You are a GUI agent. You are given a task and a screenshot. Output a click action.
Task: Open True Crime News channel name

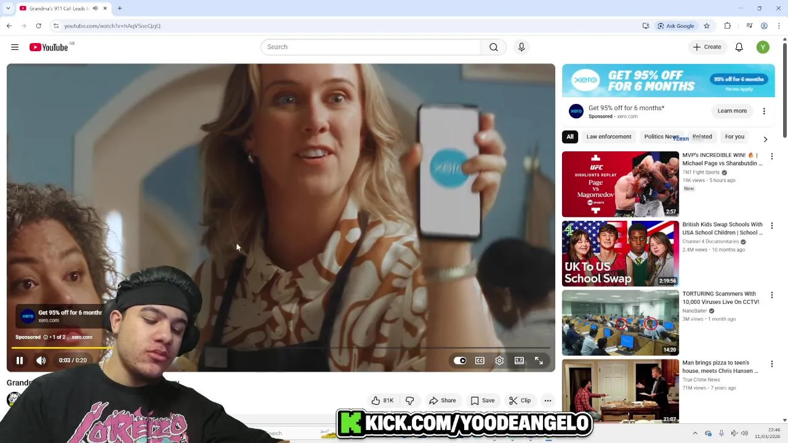click(701, 380)
